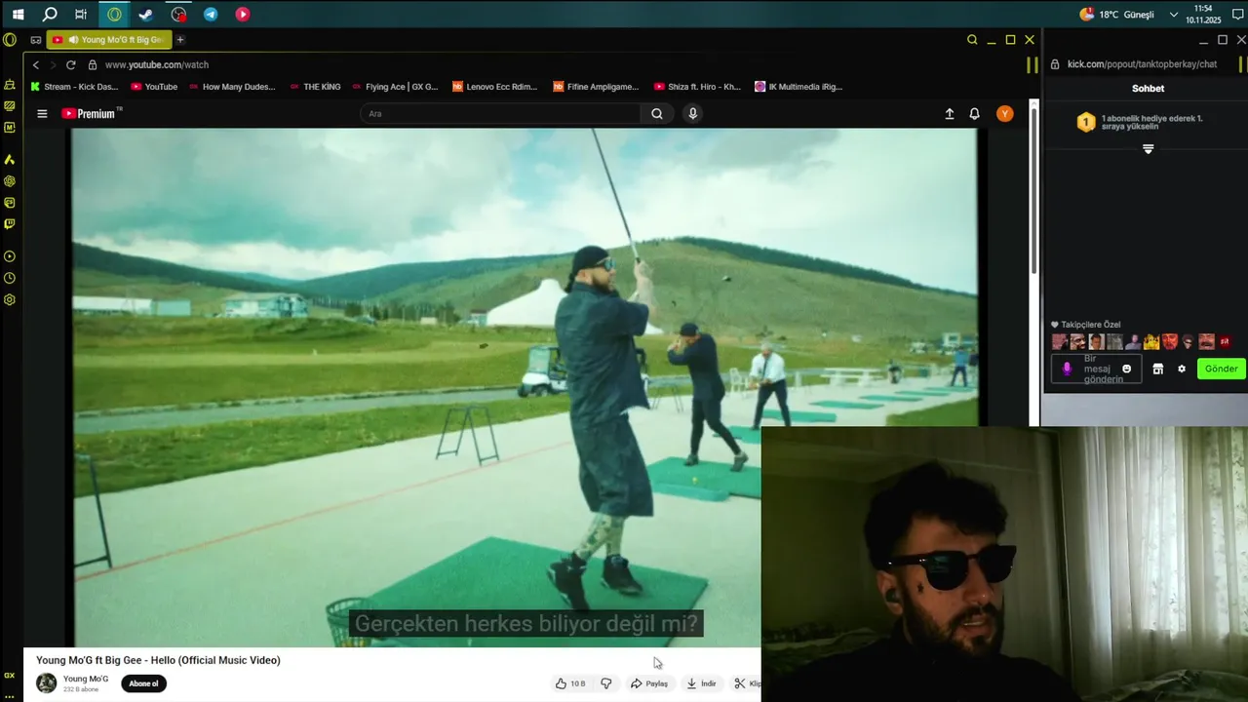Open the GX Corner sidebar icon

coord(10,675)
